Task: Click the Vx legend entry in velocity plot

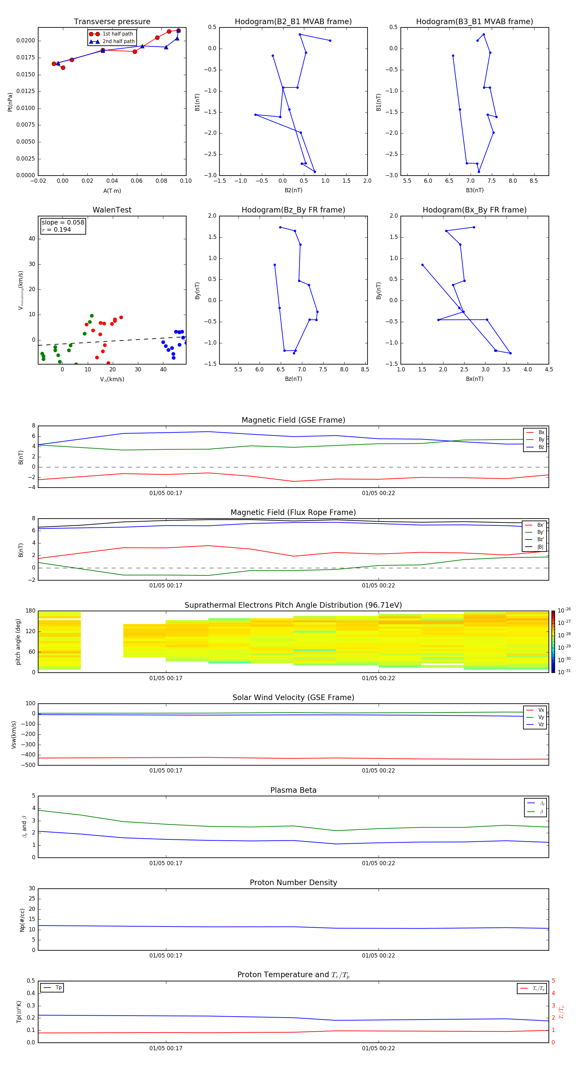Action: 535,710
